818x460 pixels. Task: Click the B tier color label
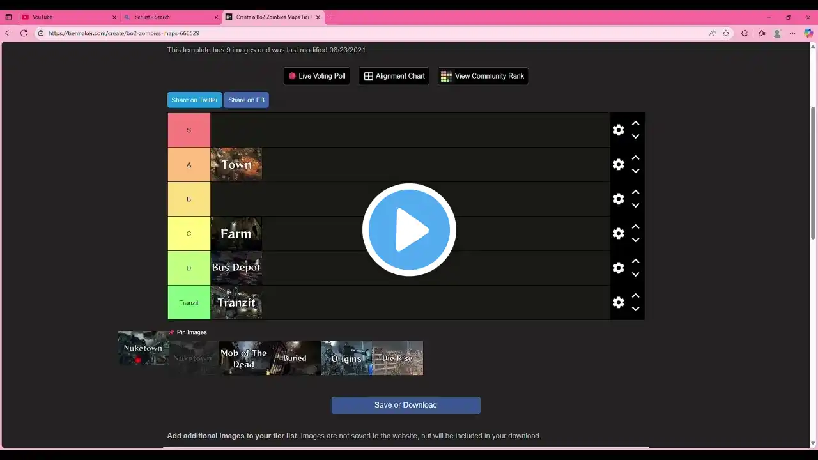click(x=189, y=199)
